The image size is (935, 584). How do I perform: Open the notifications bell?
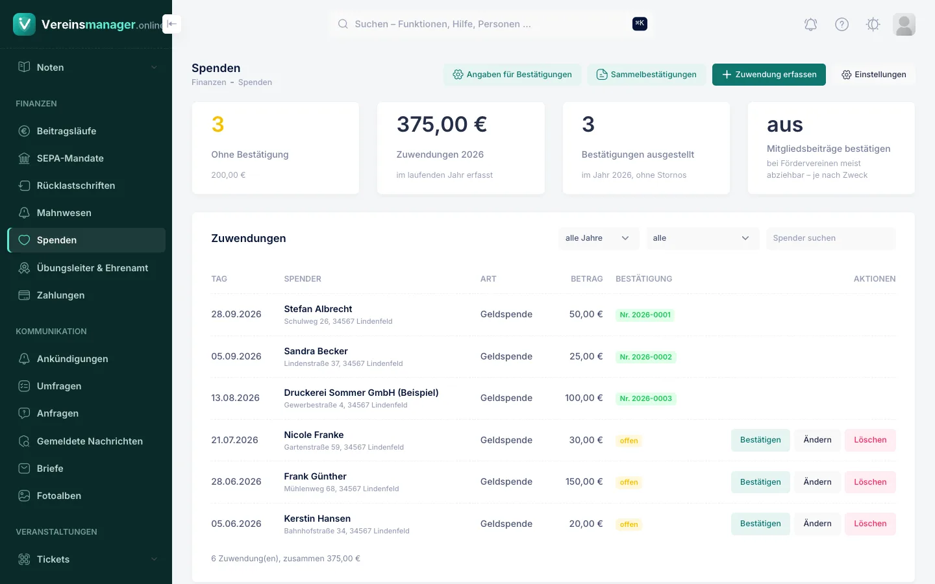click(810, 25)
